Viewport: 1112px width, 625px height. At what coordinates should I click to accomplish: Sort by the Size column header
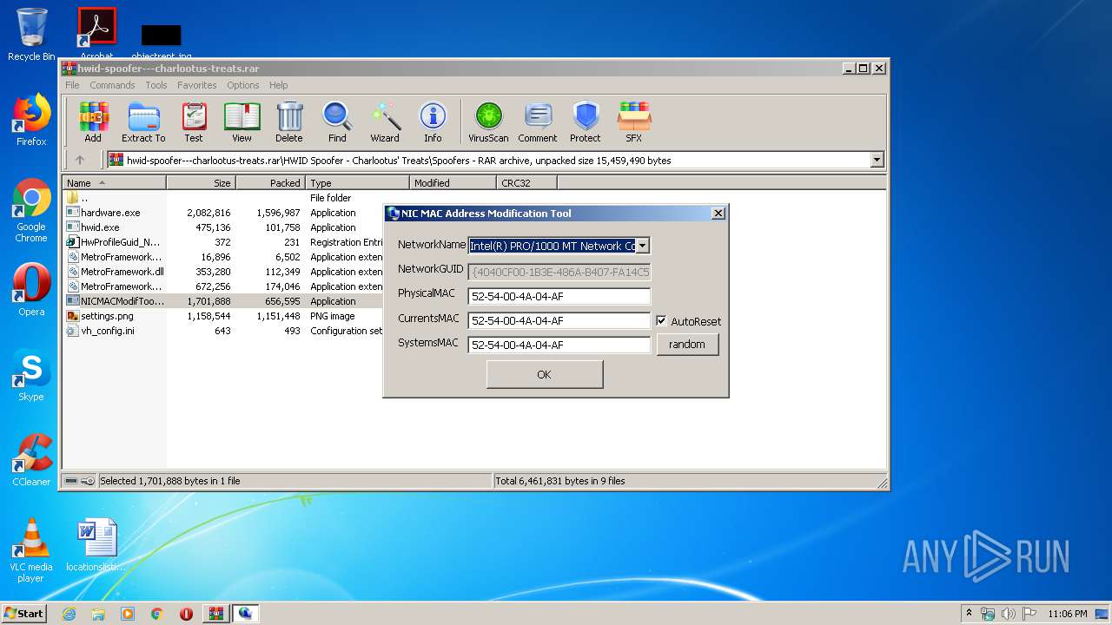pos(201,182)
